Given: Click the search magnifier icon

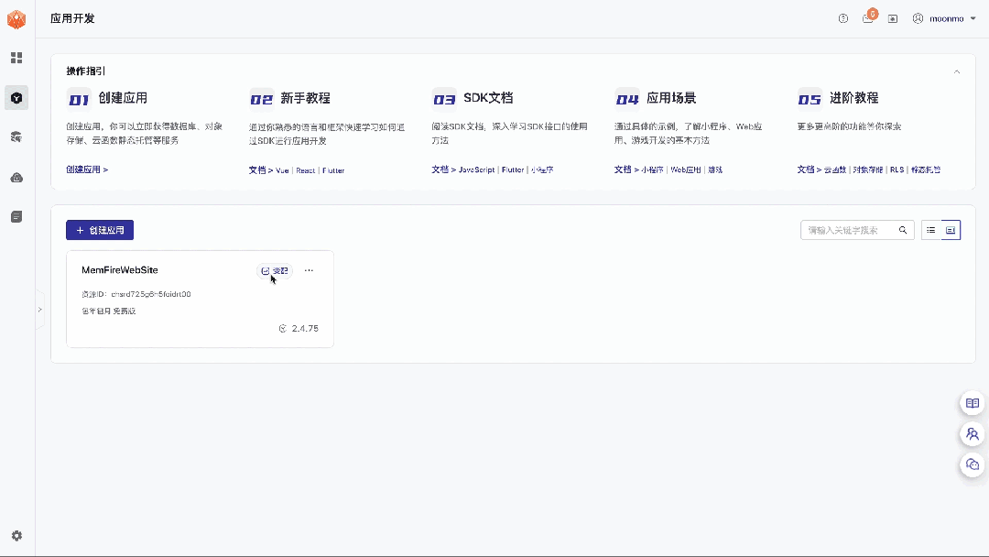Looking at the screenshot, I should coord(903,230).
